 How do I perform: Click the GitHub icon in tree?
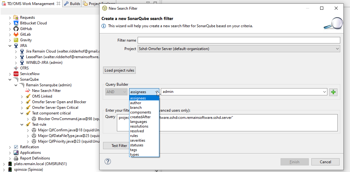[x=16, y=29]
